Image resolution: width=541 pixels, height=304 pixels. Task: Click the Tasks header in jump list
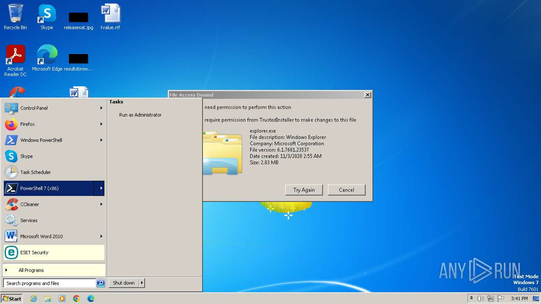(x=116, y=102)
